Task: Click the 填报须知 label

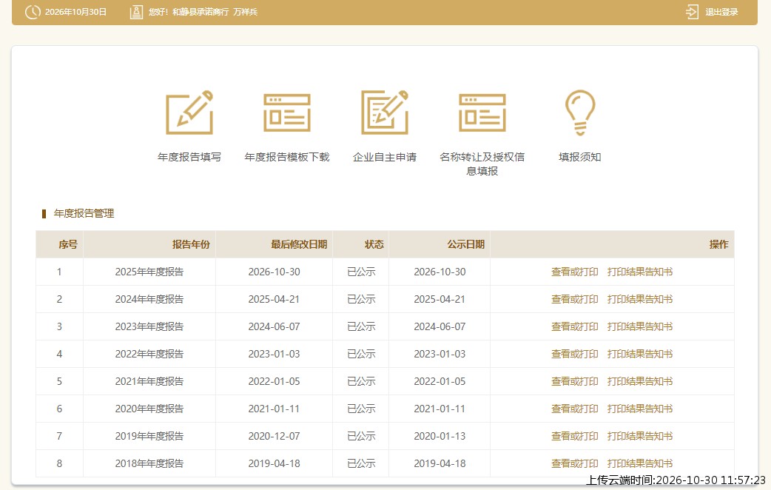Action: (x=579, y=157)
